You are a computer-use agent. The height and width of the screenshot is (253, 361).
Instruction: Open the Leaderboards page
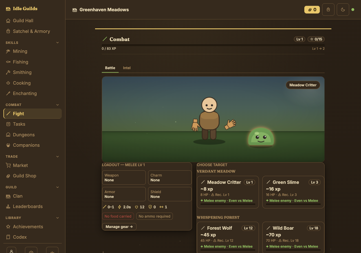[x=32, y=206]
